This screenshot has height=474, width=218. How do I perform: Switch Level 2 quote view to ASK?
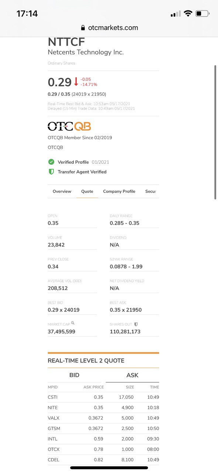point(132,375)
